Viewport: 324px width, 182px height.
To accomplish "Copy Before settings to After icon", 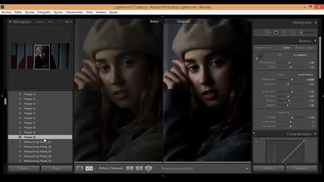I will 130,168.
